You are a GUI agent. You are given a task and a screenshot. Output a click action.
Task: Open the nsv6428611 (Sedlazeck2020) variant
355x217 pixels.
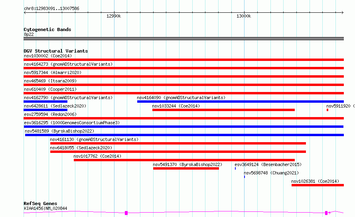click(45, 110)
